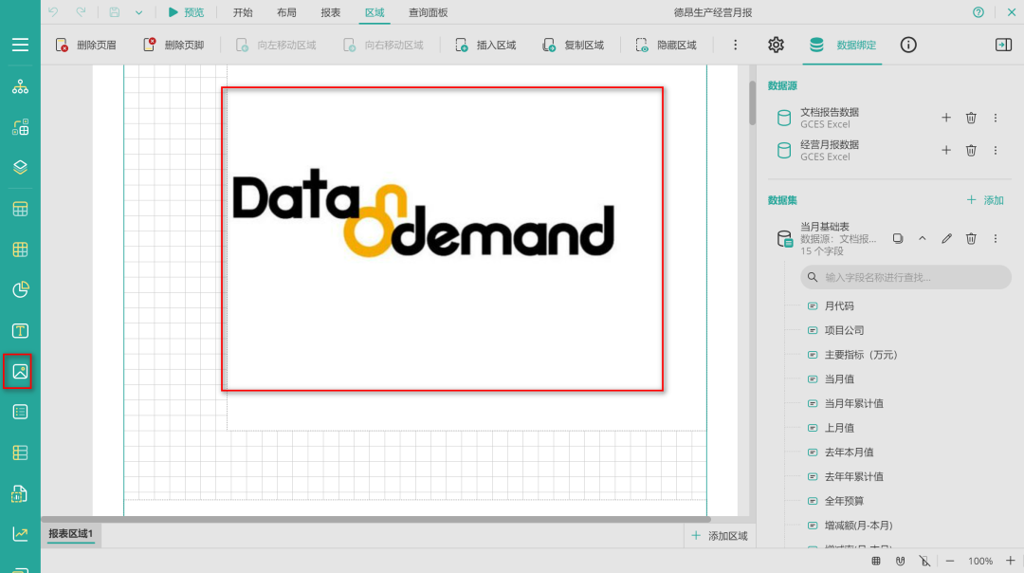This screenshot has height=573, width=1024.
Task: Click the 预览 preview button
Action: coord(186,12)
